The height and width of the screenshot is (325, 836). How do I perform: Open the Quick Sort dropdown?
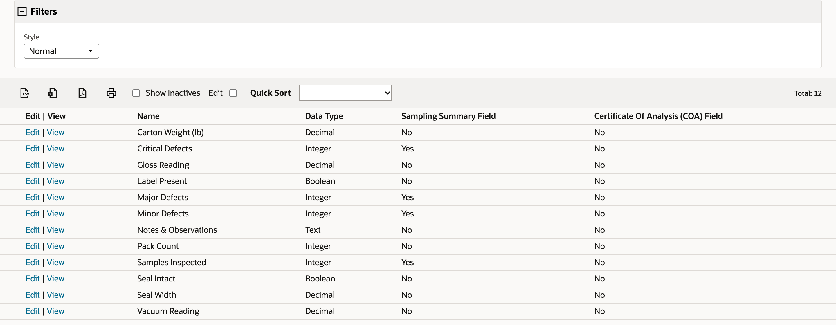[345, 93]
